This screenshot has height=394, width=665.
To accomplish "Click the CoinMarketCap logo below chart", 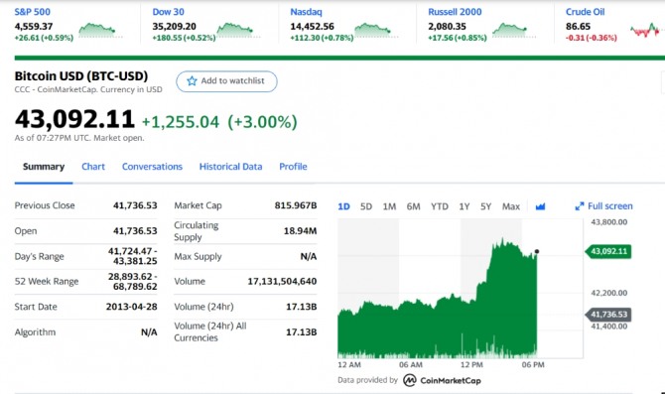I will (442, 380).
